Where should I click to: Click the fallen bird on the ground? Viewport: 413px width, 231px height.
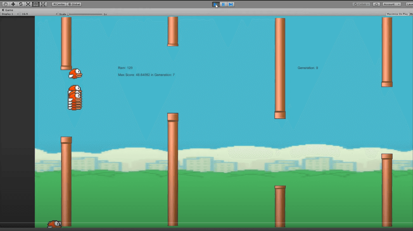(54, 224)
